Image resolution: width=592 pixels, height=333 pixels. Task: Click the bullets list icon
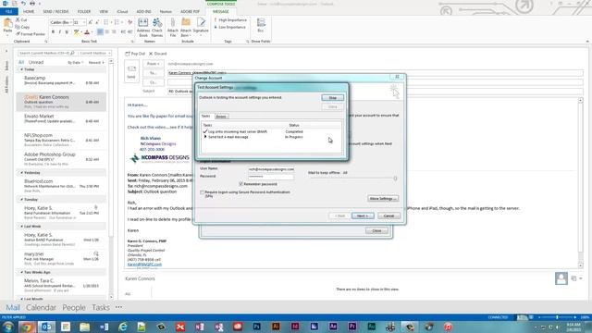pyautogui.click(x=106, y=22)
